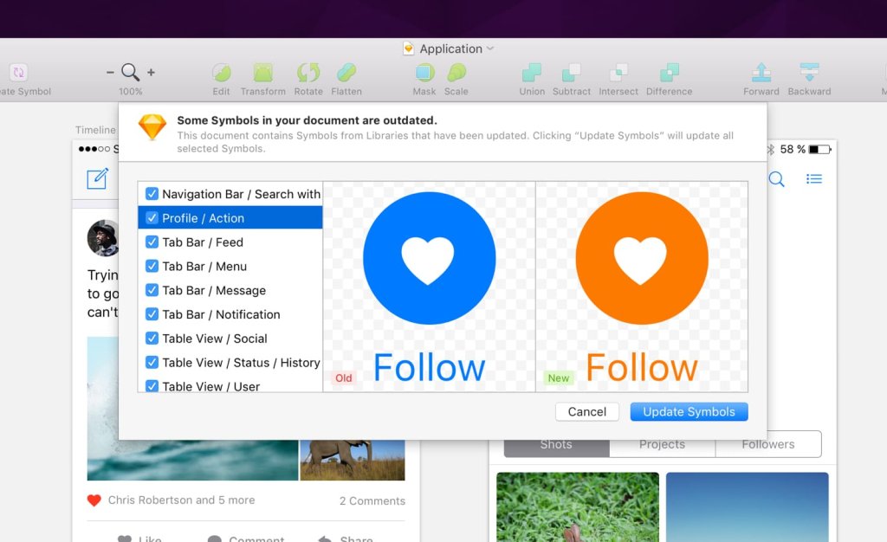Screen dimensions: 887x542
Task: Select the Profile / Action symbol row
Action: coord(230,217)
